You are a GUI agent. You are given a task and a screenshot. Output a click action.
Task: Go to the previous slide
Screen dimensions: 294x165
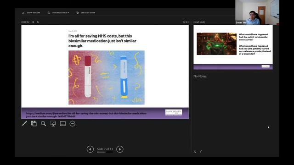coord(90,149)
